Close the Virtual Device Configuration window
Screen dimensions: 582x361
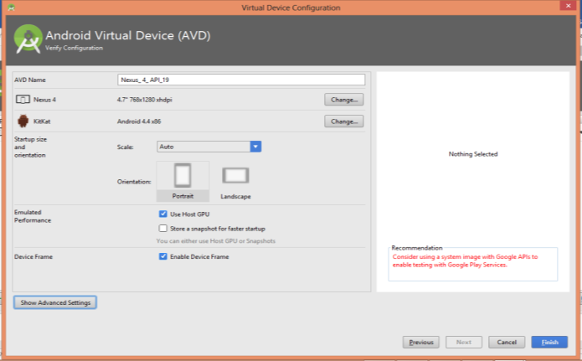568,6
